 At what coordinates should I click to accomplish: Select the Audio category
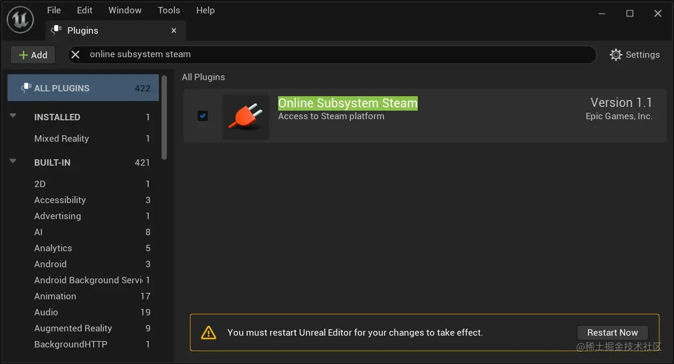[83, 312]
